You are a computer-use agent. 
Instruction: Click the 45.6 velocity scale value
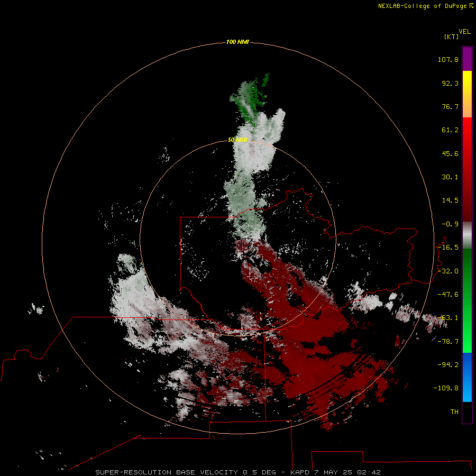click(450, 153)
